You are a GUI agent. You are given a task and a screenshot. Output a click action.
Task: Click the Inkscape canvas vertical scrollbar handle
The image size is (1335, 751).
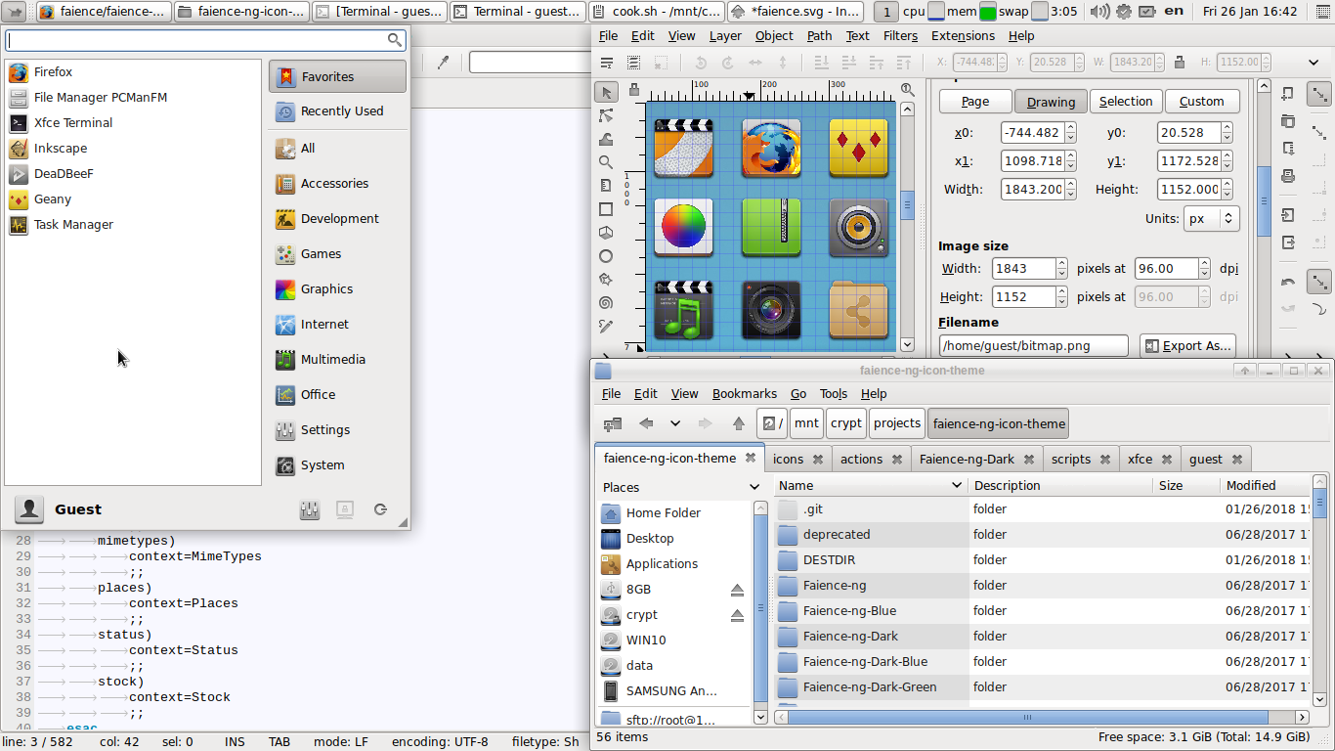click(x=908, y=206)
